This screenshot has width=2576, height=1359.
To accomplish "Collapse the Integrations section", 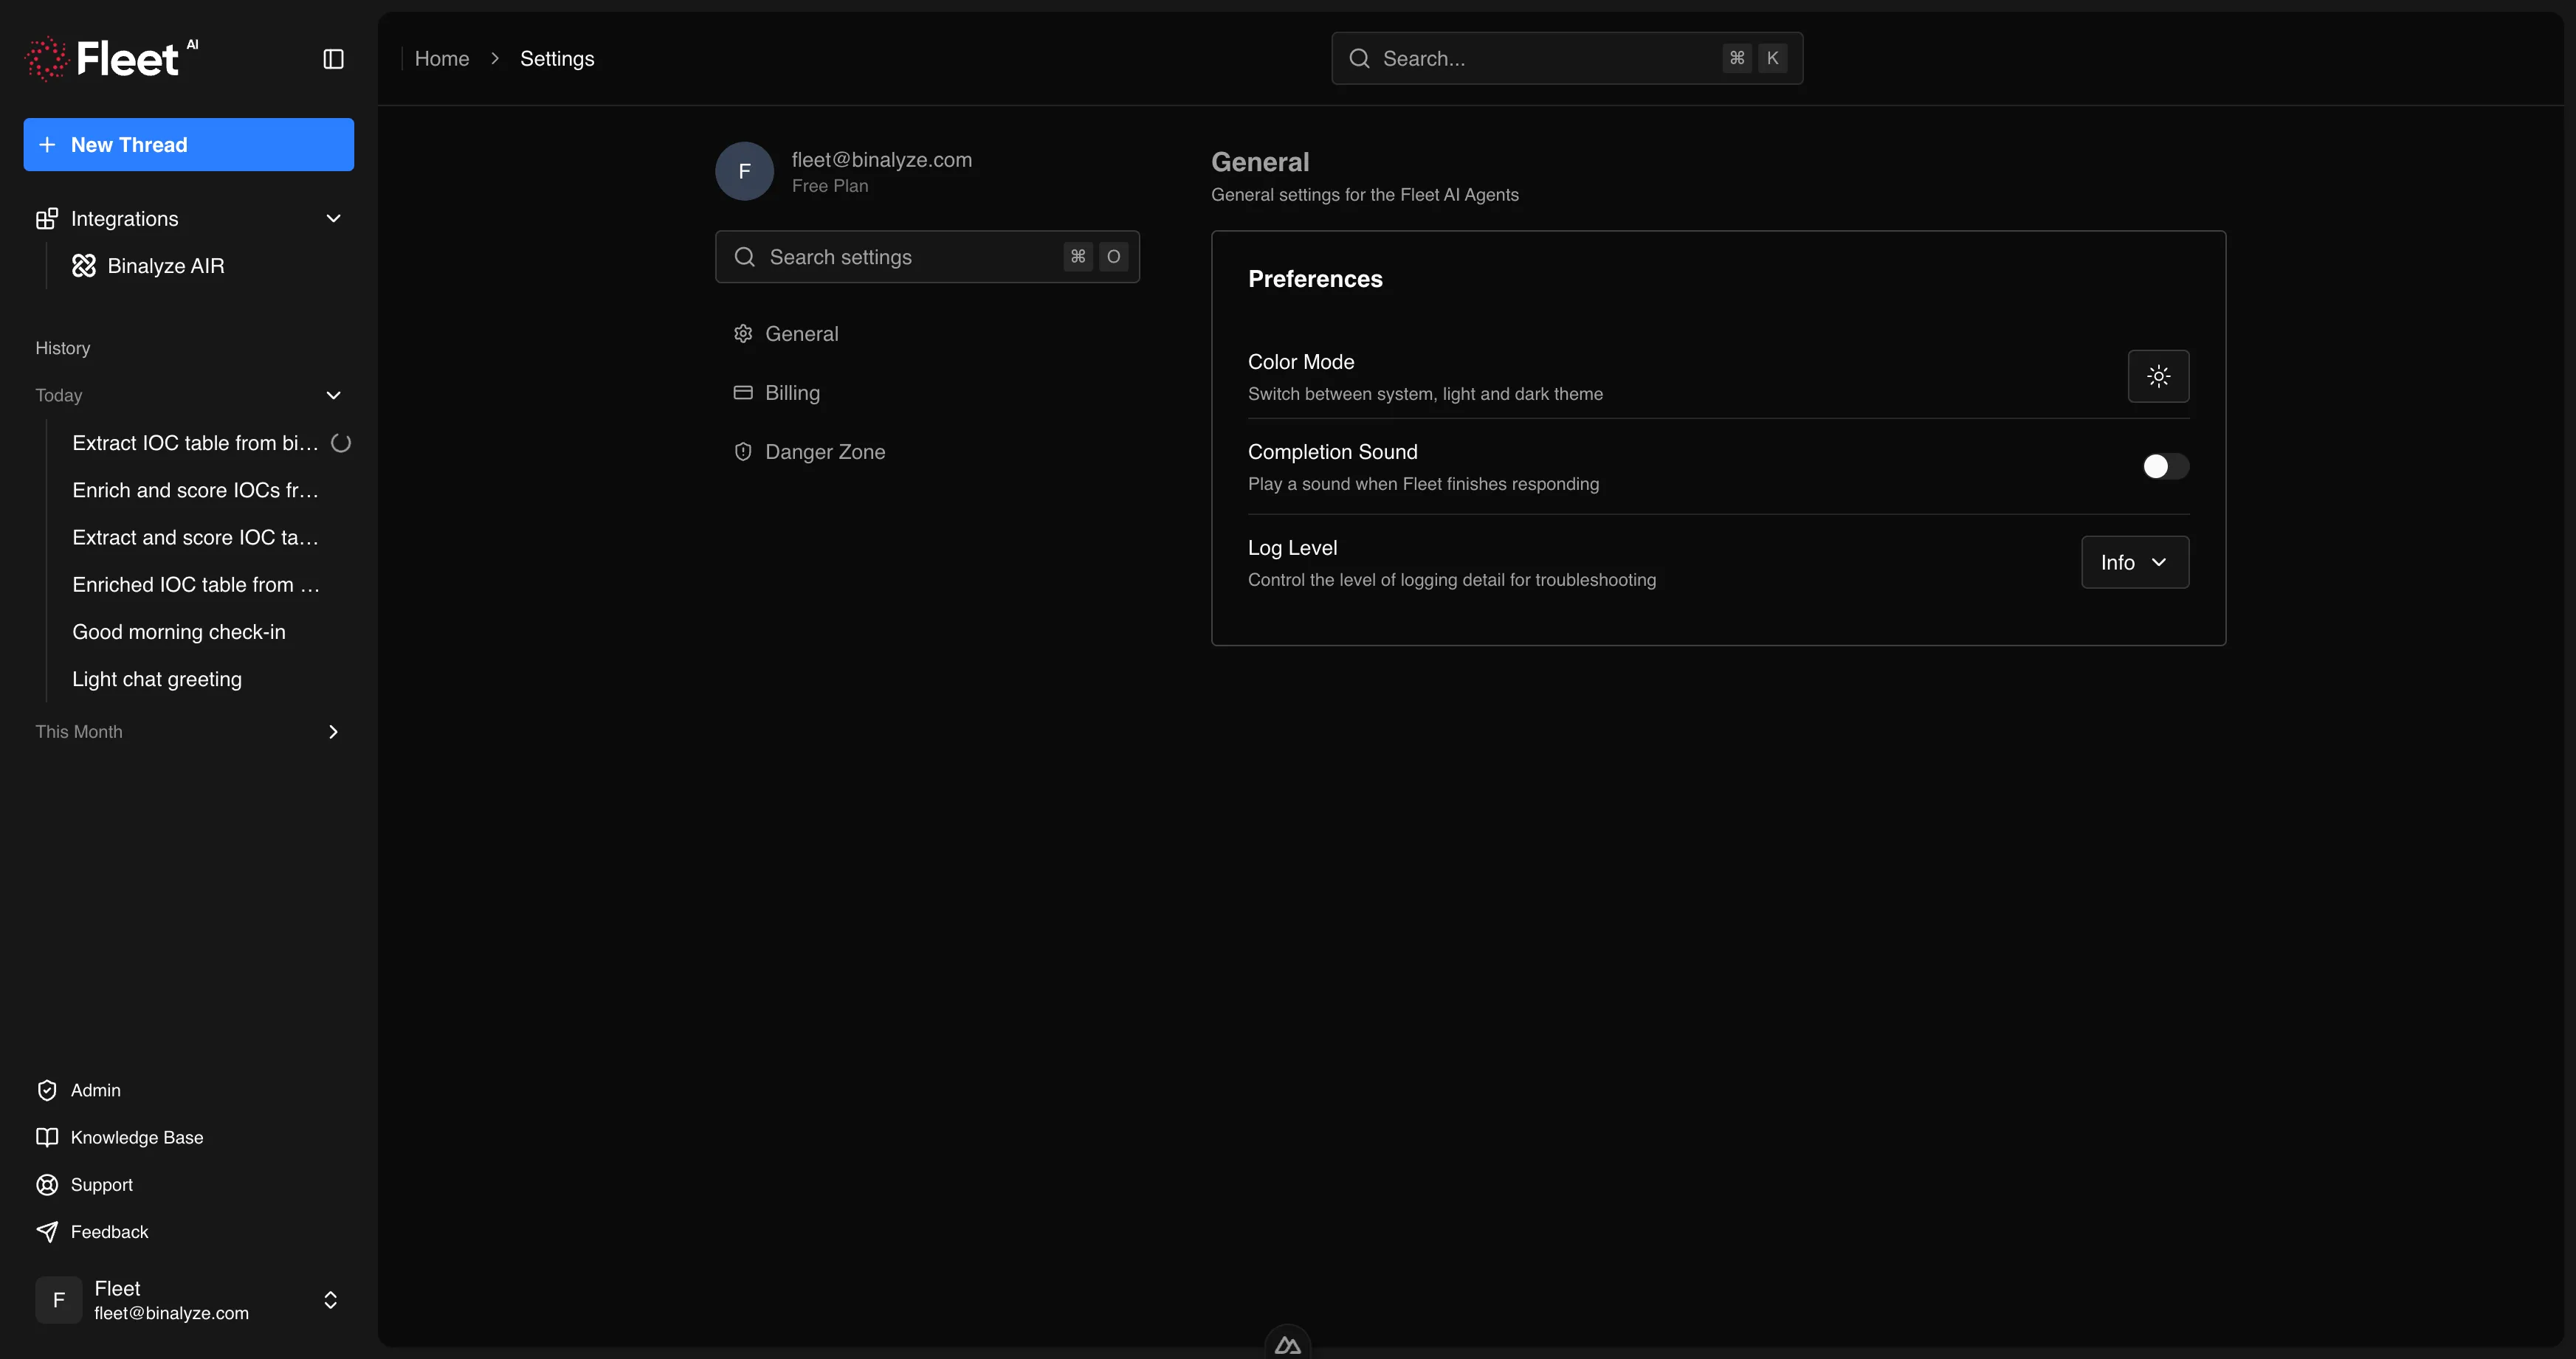I will (x=333, y=218).
